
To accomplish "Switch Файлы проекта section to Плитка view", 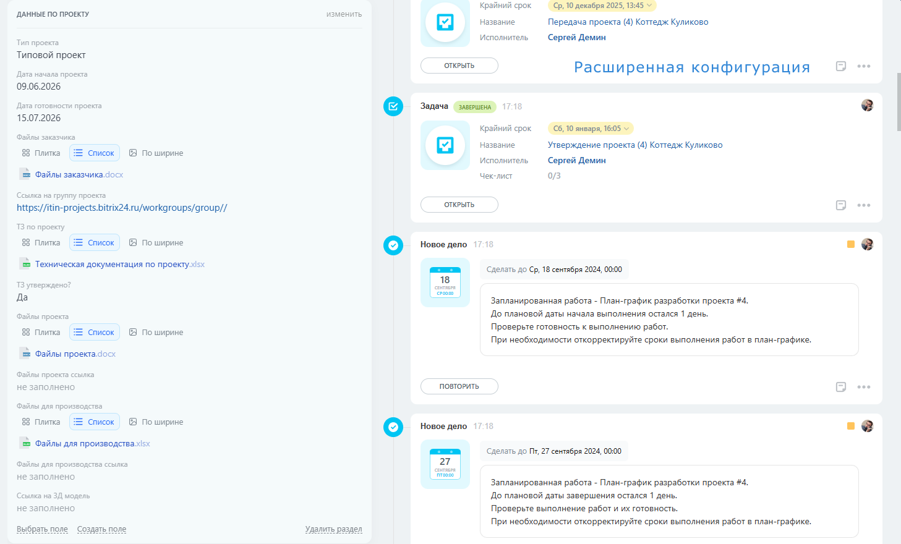I will (41, 332).
